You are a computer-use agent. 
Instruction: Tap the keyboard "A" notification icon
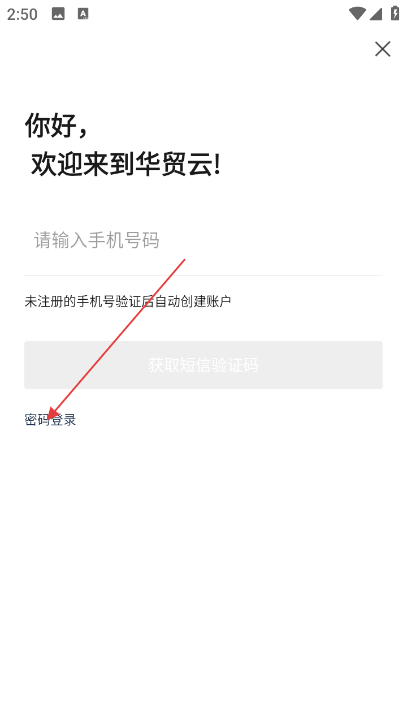83,14
